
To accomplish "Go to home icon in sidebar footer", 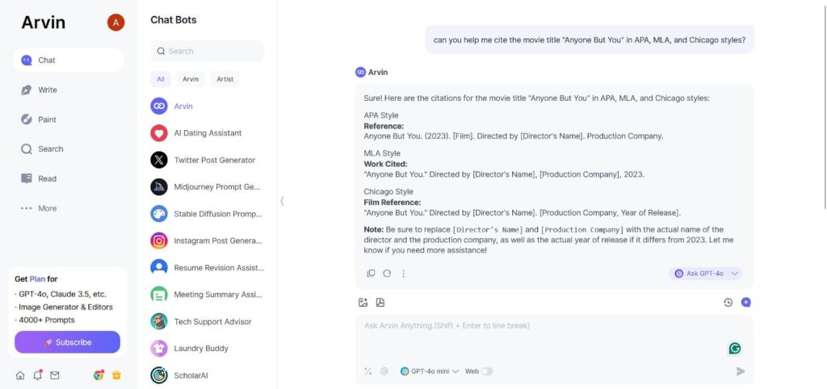I will 20,375.
